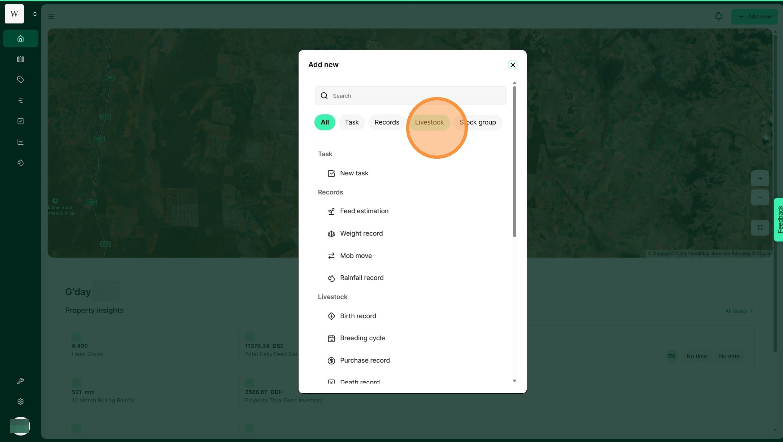Open the analytics chart icon in sidebar

21,142
